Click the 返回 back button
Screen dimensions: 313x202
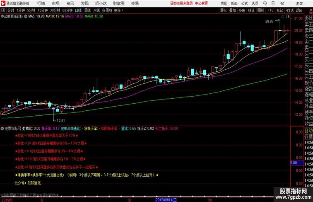[299, 10]
